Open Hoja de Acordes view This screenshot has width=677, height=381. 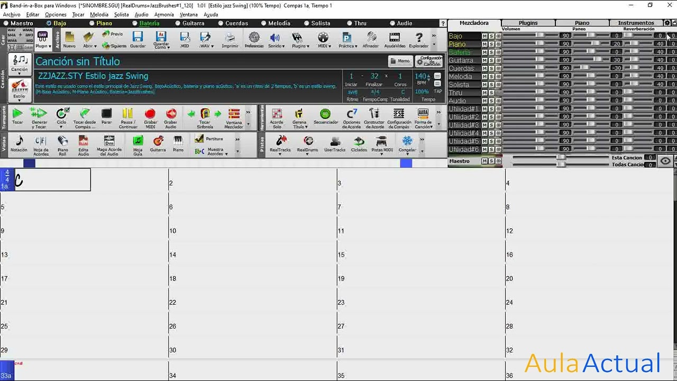[41, 145]
